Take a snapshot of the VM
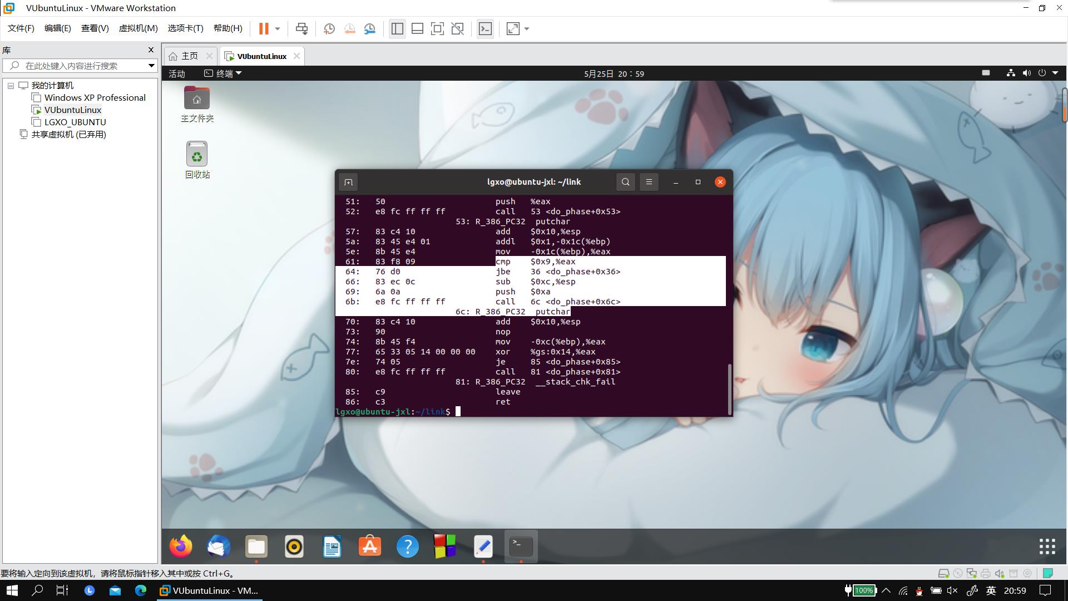 [x=329, y=28]
